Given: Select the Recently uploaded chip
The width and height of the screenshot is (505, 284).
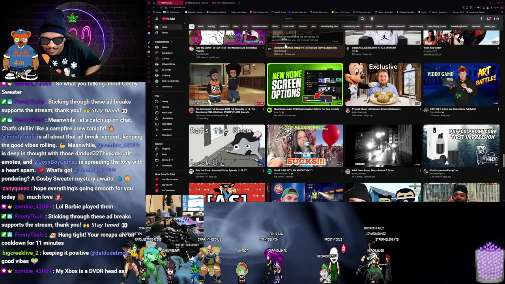Looking at the screenshot, I should 459,26.
